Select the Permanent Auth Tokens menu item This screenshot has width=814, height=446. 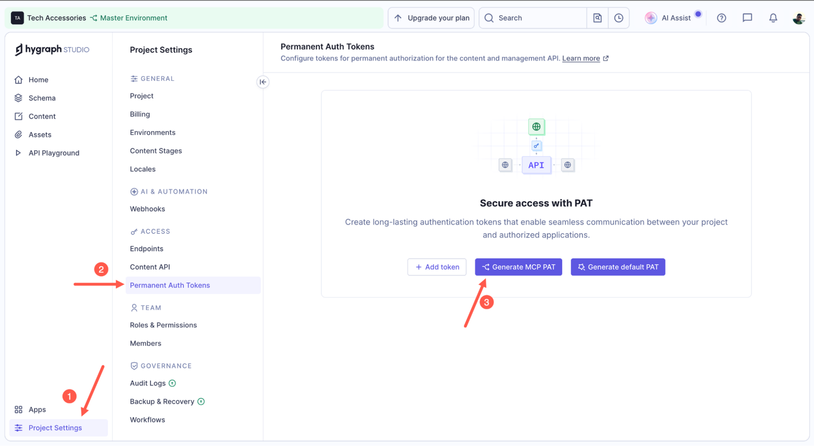(170, 285)
